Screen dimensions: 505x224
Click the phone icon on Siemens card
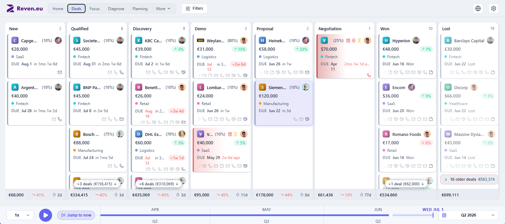tap(295, 119)
